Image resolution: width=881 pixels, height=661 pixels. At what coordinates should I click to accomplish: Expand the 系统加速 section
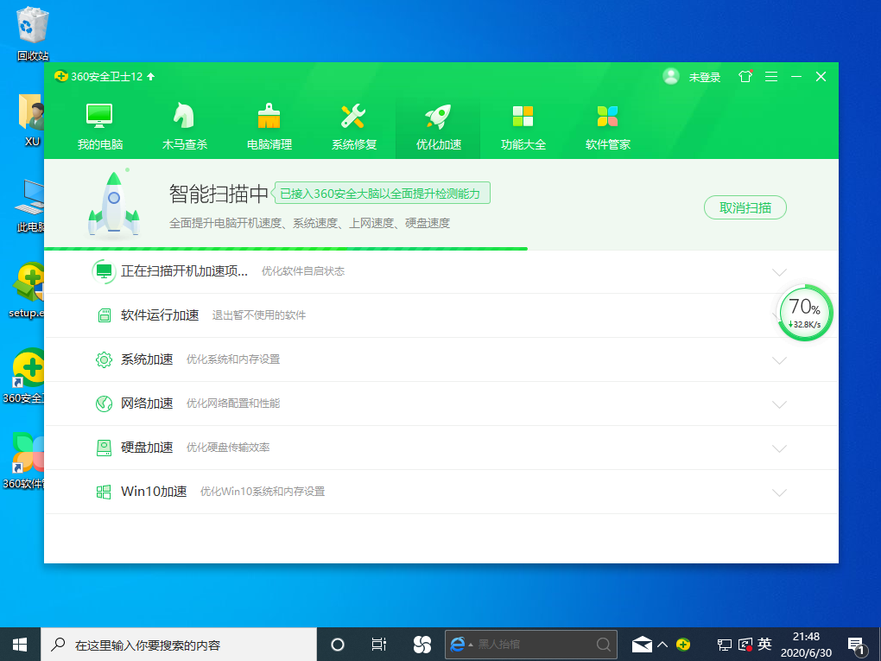780,359
